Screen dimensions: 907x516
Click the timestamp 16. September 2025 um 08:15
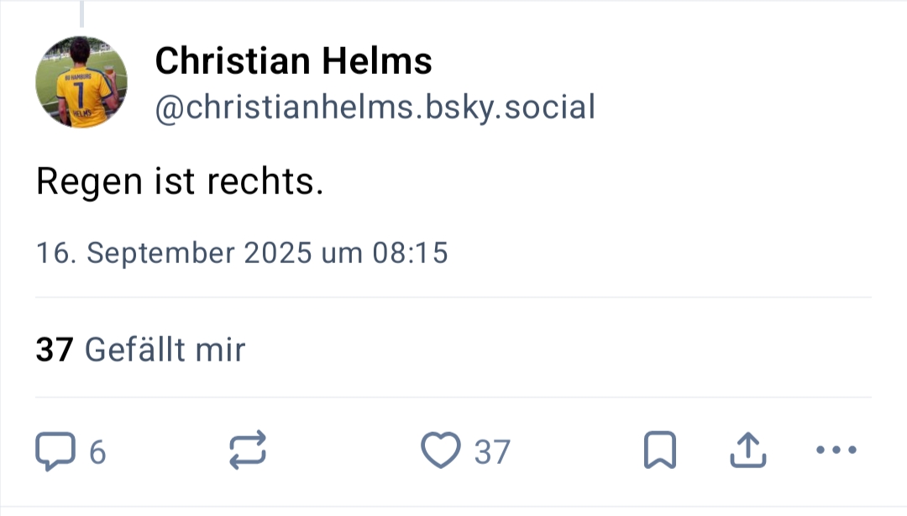pos(242,253)
